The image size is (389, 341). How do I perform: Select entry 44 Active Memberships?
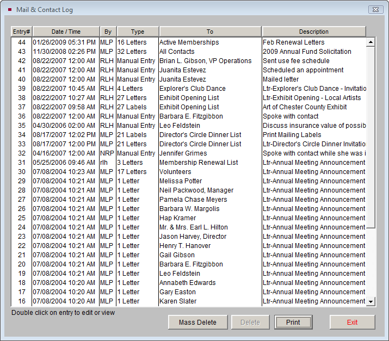click(x=189, y=42)
